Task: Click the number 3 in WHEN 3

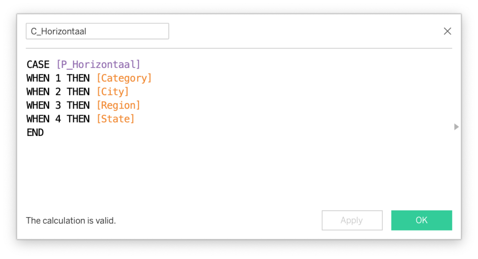Action: point(58,105)
